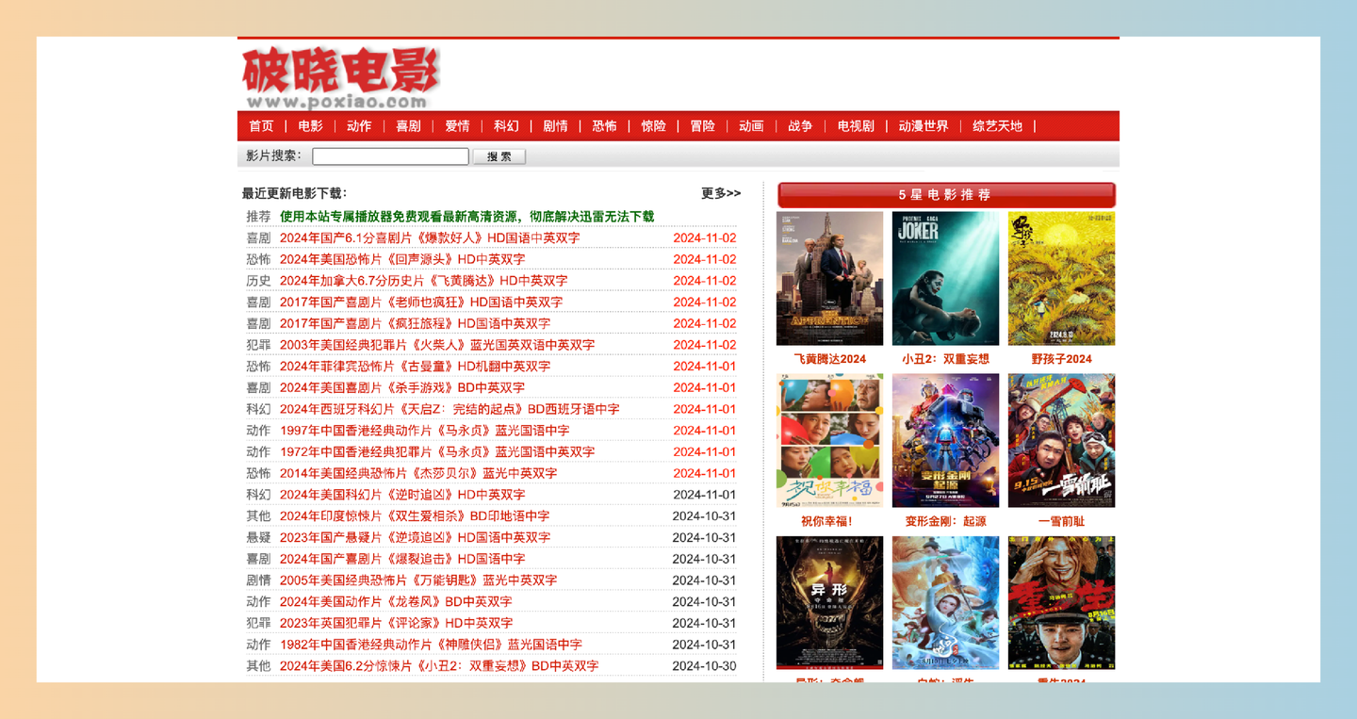Screen dimensions: 1357x719
Task: Select the 电视剧 navigation item
Action: [x=853, y=125]
